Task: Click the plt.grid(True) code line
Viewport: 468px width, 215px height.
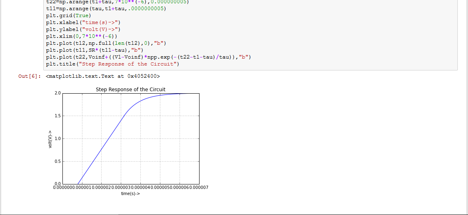Action: (68, 15)
